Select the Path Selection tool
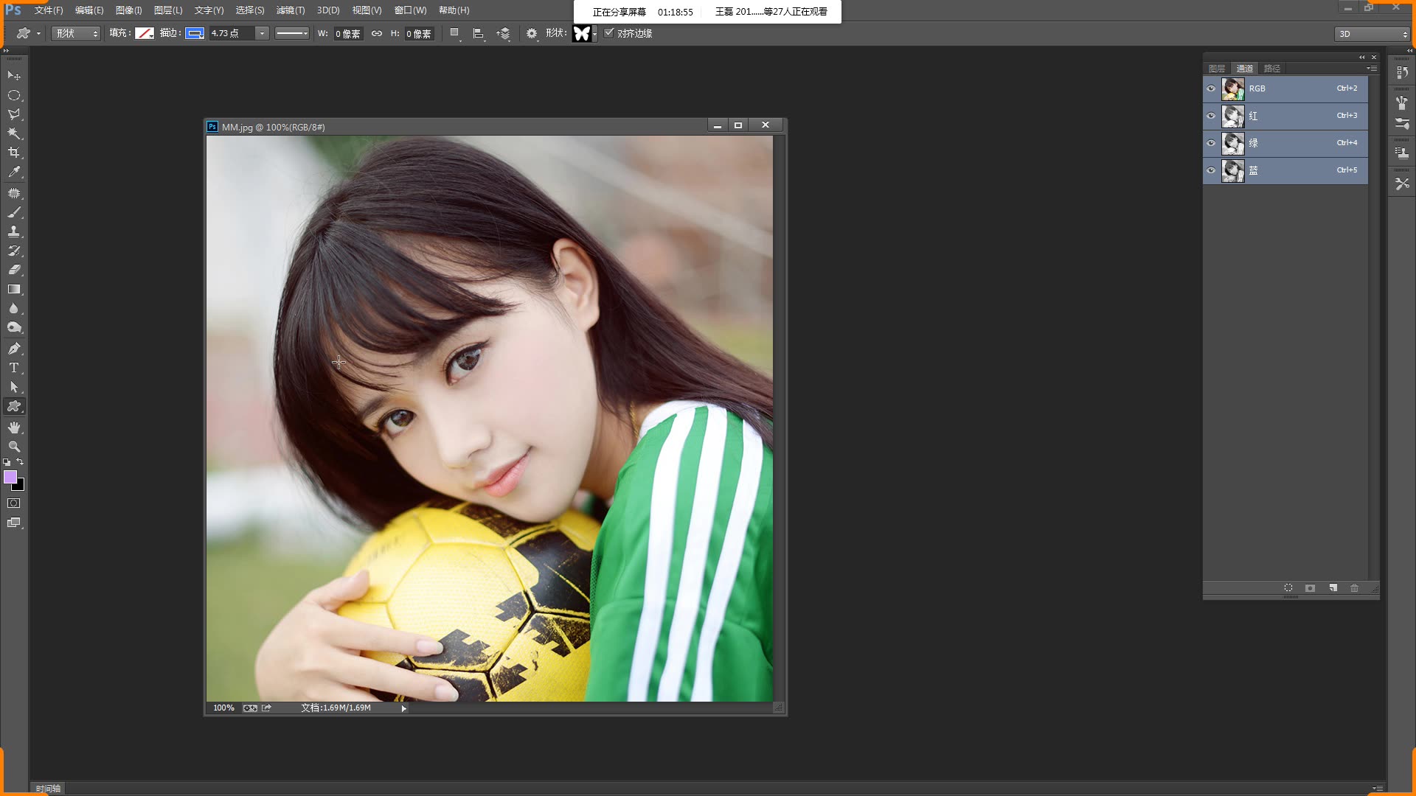Screen dimensions: 1416x796 (14, 387)
